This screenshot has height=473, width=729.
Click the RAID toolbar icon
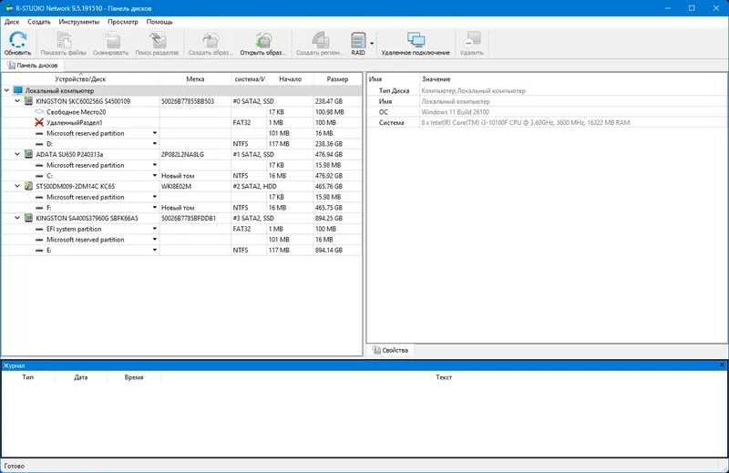pyautogui.click(x=358, y=40)
